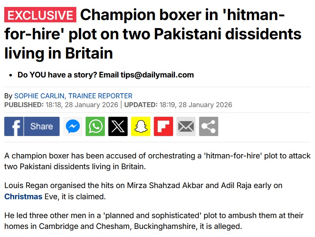This screenshot has height=237, width=315.
Task: Visit author Sophie Carlin's profile link
Action: (73, 96)
